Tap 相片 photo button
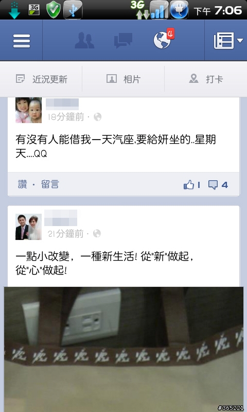 [123, 79]
